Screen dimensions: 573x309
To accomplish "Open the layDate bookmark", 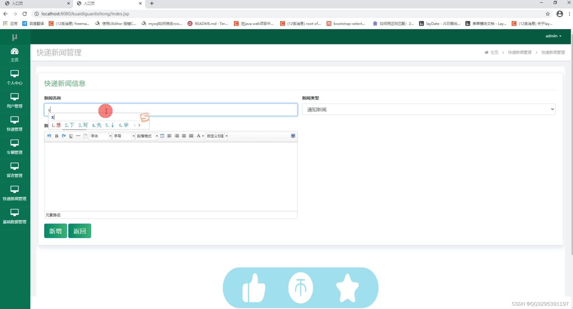I will tap(440, 23).
